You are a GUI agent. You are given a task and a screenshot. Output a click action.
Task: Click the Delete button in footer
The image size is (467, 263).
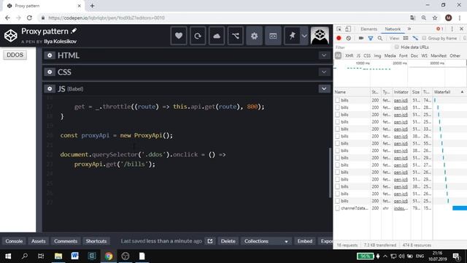[228, 241]
